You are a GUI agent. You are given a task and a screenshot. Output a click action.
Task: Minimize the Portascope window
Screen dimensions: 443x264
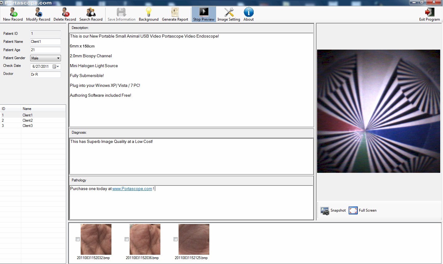[413, 2]
